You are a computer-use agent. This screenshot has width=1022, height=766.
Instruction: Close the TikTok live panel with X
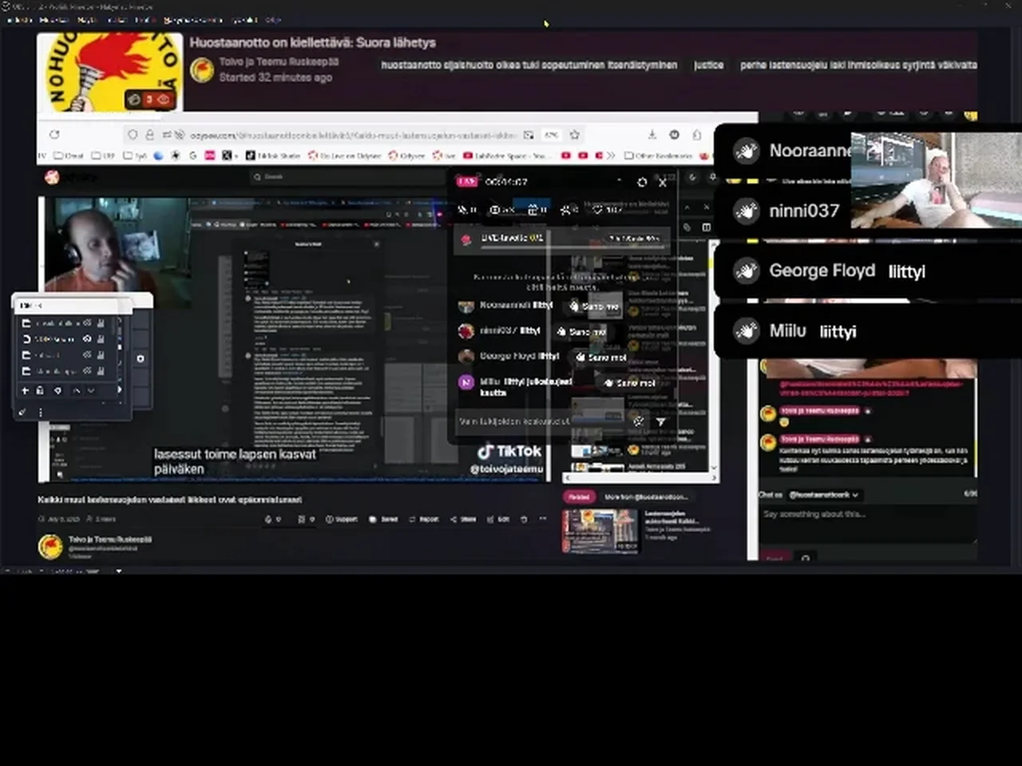pyautogui.click(x=662, y=182)
